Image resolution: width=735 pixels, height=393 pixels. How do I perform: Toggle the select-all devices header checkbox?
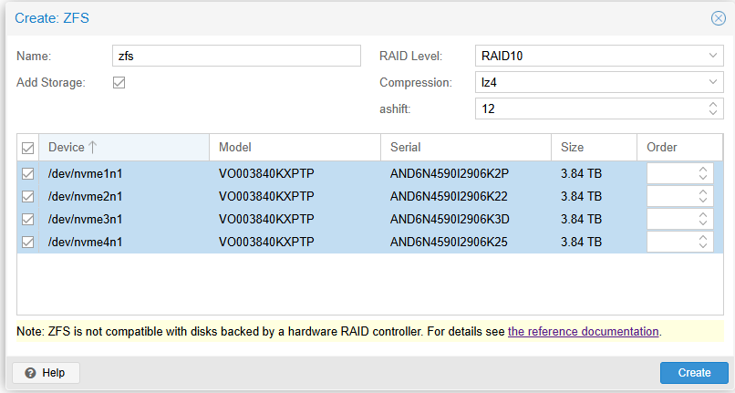[27, 148]
